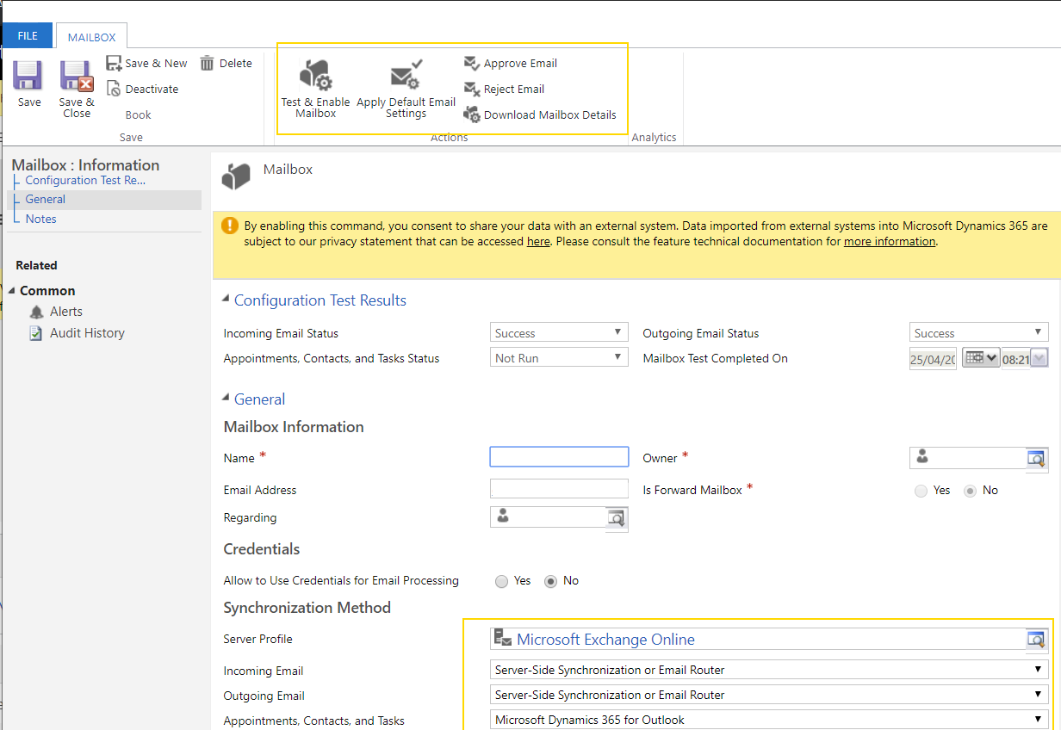This screenshot has height=730, width=1061.
Task: Switch to the FILE tab
Action: 27,35
